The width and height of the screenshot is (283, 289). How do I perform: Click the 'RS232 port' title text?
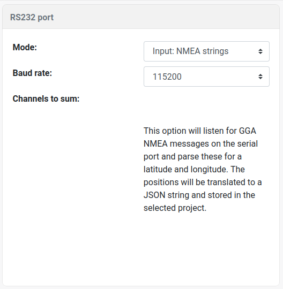32,18
